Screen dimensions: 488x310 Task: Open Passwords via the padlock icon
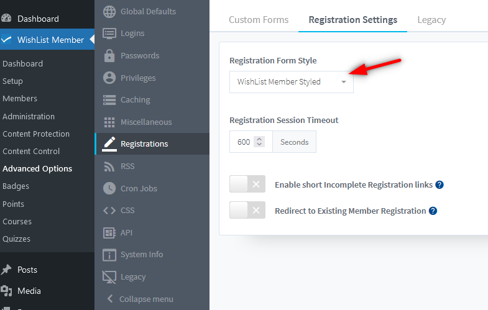(109, 55)
